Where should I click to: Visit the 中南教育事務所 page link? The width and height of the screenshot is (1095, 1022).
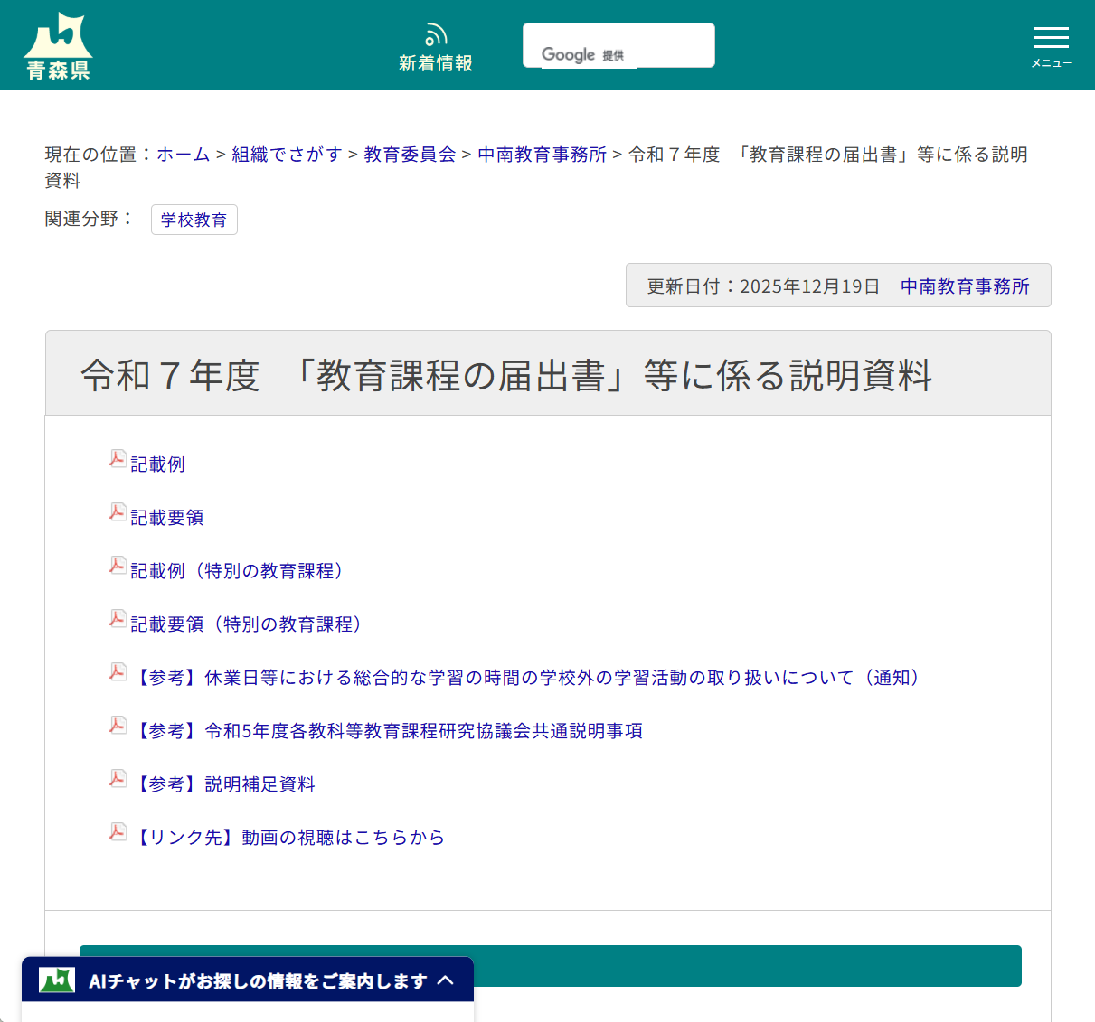[x=541, y=155]
